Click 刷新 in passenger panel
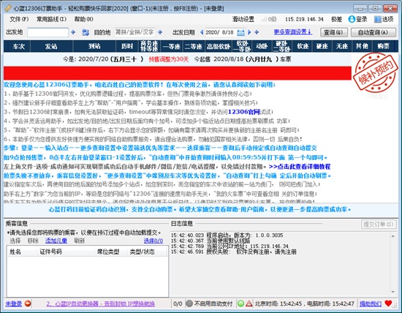 point(80,241)
